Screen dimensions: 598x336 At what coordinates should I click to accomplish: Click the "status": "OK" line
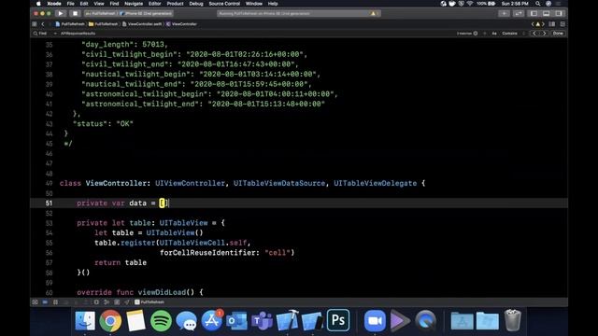[103, 124]
